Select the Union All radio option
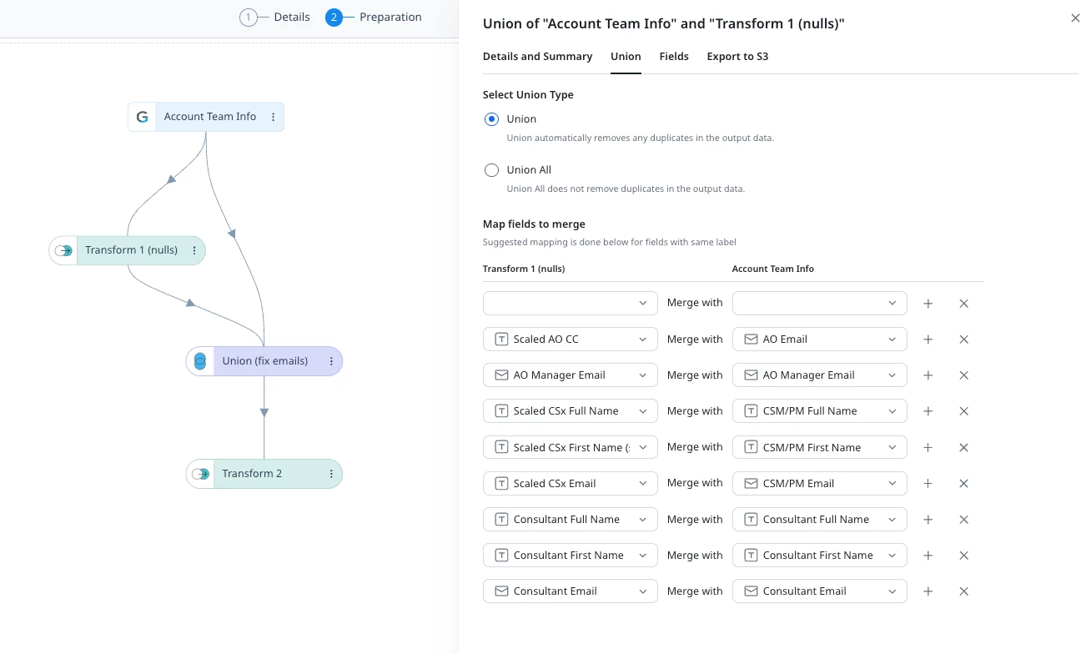The image size is (1086, 654). click(491, 170)
